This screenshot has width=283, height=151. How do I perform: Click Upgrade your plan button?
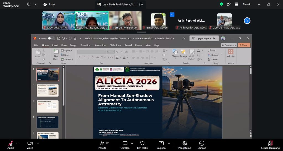204,38
